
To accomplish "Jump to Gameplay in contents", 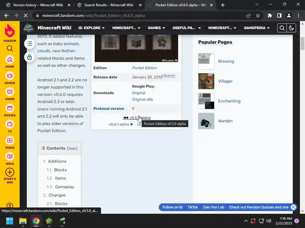I will (x=65, y=187).
